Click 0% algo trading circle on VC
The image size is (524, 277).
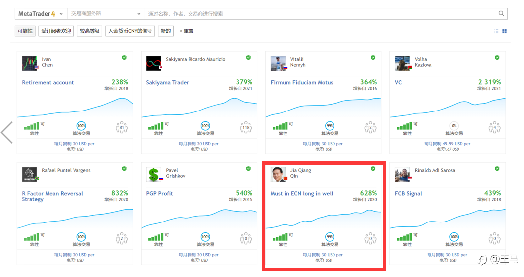click(x=454, y=126)
